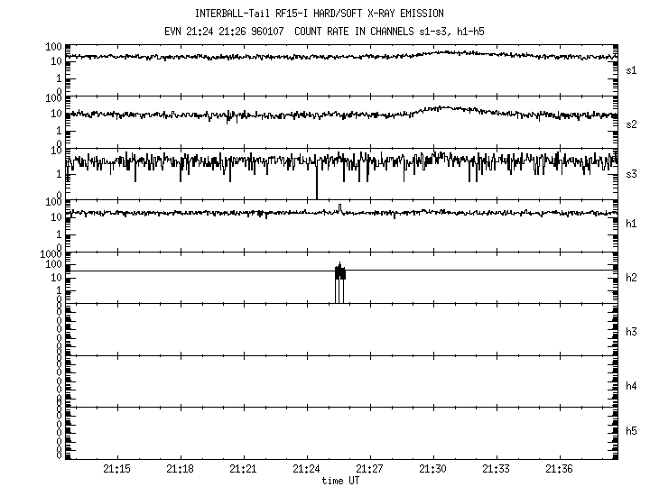Screen dimensions: 650x496
Task: Click the 21:18 time axis tick label
Action: coord(180,470)
